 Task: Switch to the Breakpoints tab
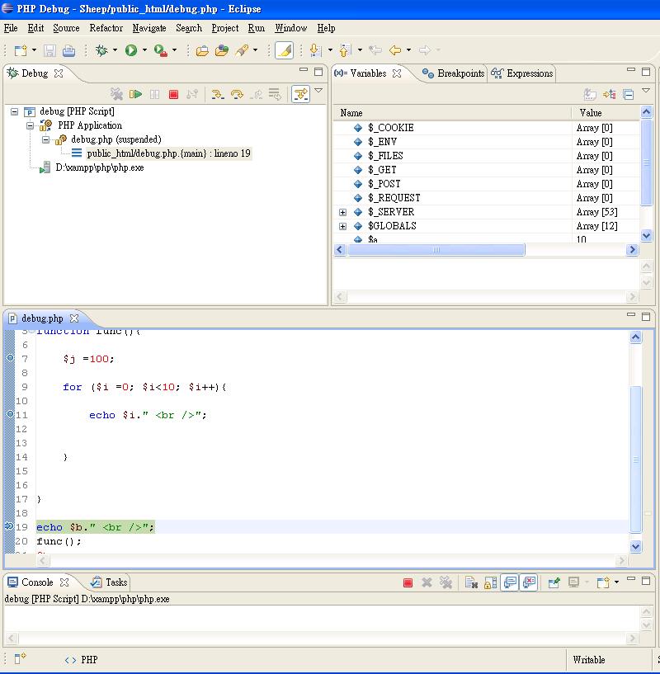tap(454, 73)
